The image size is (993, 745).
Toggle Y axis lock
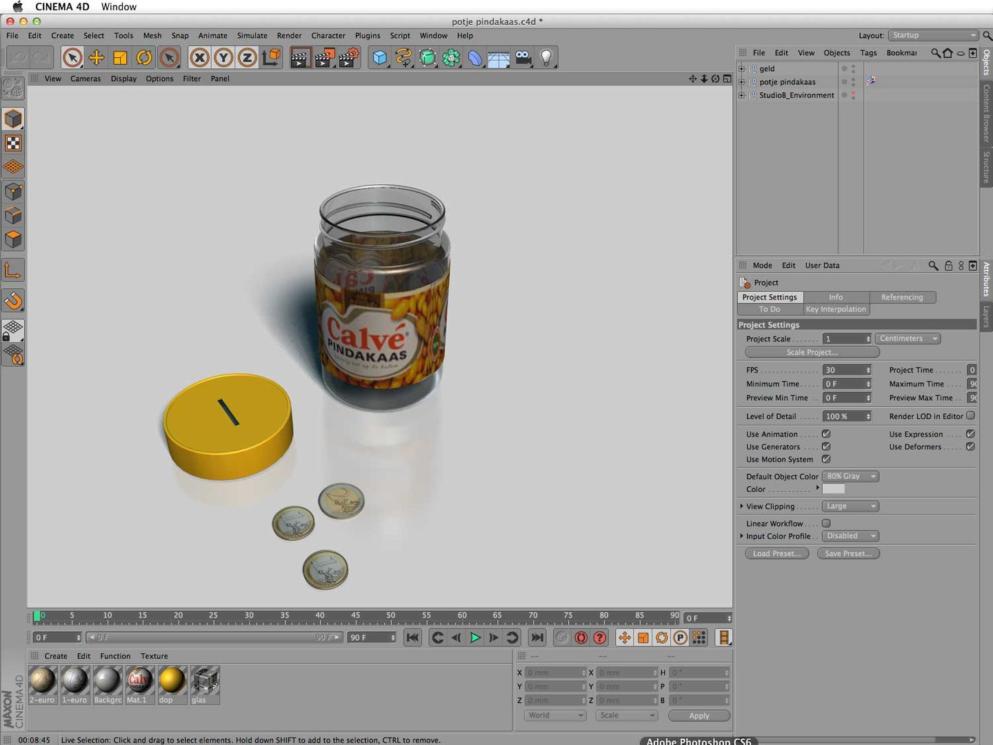223,58
